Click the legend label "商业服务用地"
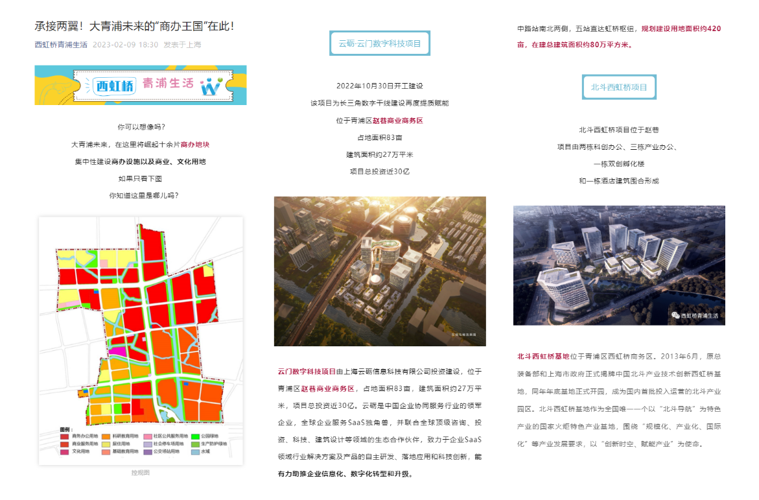 coord(85,444)
